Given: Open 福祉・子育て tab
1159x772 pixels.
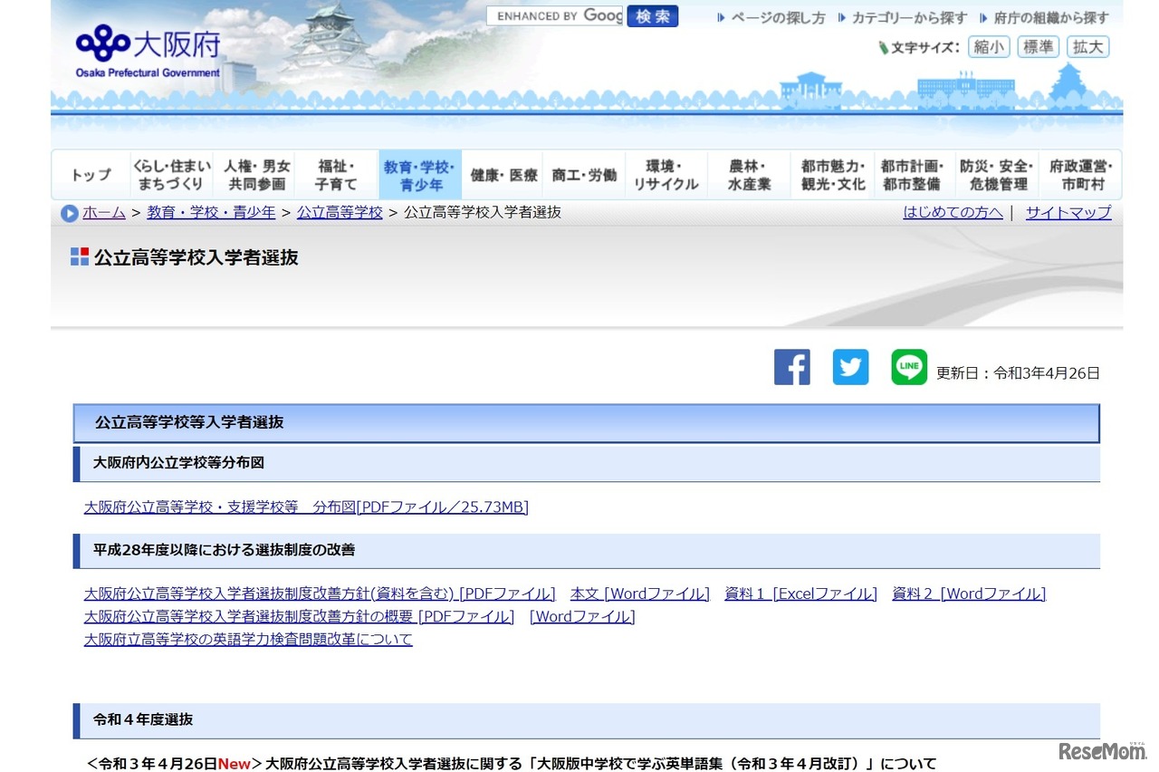Looking at the screenshot, I should pos(336,175).
